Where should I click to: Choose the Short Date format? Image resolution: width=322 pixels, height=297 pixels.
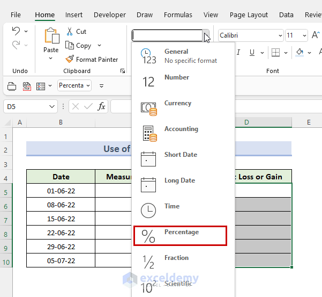click(x=183, y=159)
